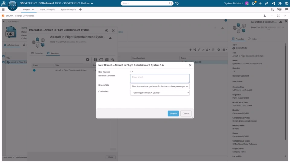This screenshot has height=163, width=290.
Task: Select the blue revision node in Graph column
Action: pos(34,70)
